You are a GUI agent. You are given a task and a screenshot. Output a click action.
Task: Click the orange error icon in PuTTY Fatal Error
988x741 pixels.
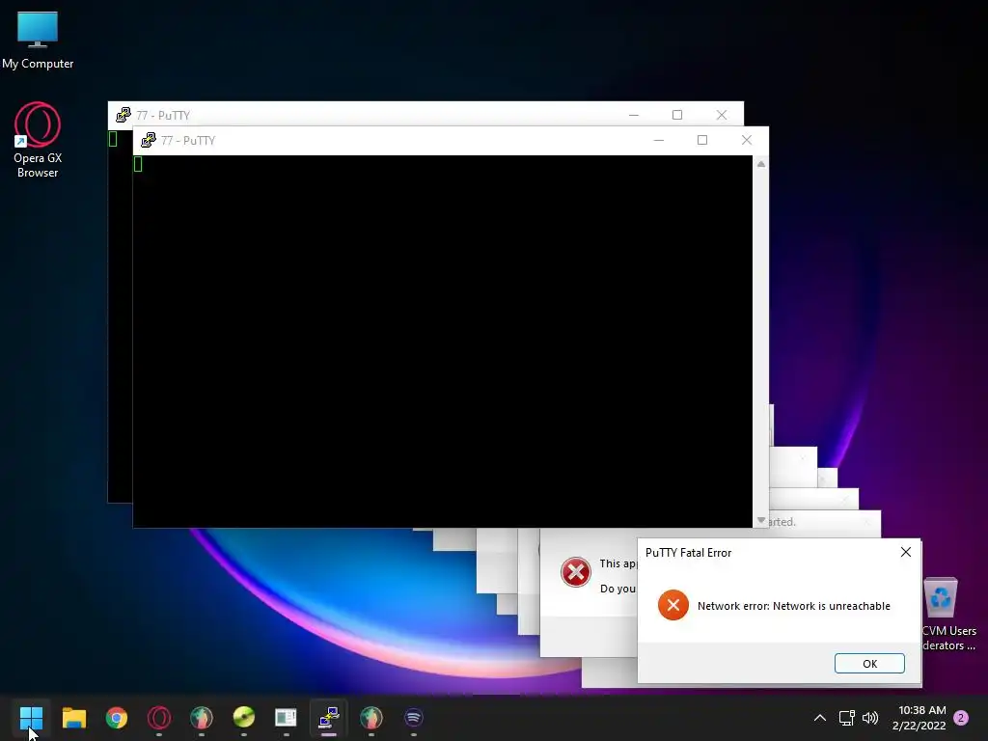[x=672, y=605]
